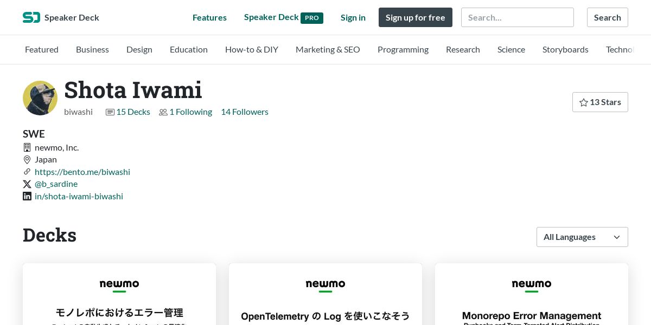Click the X (Twitter) icon
Image resolution: width=651 pixels, height=325 pixels.
pos(27,184)
